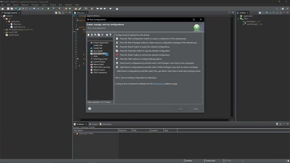Open the Perspectives preference page link

(158, 84)
